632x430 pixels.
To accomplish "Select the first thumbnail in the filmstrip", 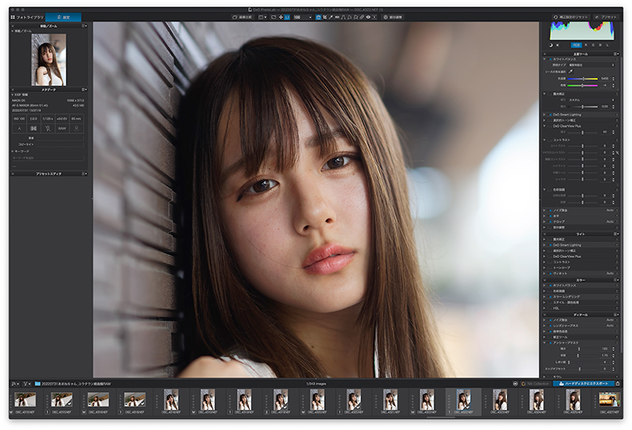I will coord(24,399).
